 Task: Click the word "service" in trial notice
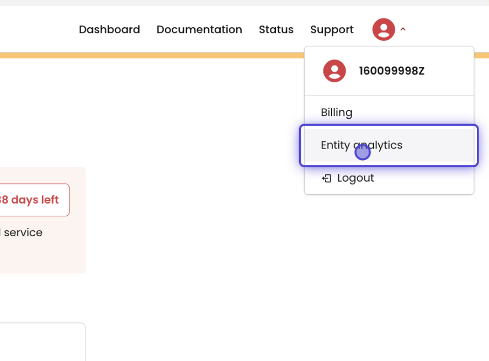pyautogui.click(x=23, y=232)
